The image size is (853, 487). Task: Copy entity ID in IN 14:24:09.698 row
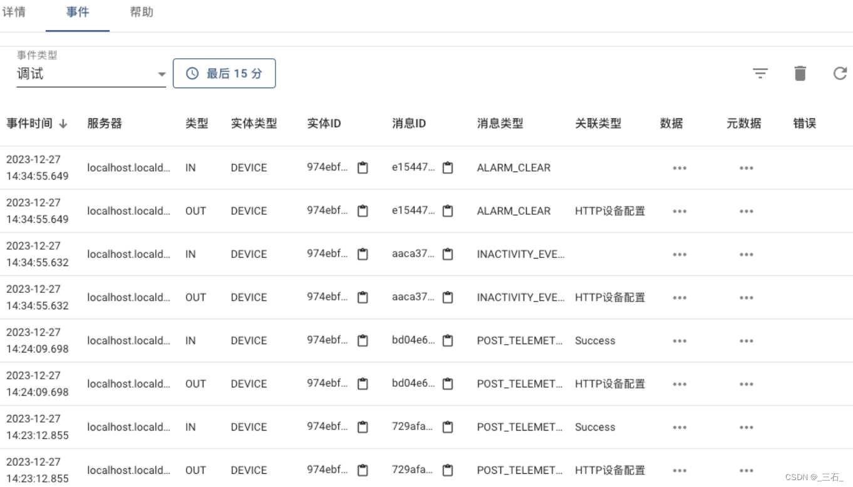pos(363,341)
